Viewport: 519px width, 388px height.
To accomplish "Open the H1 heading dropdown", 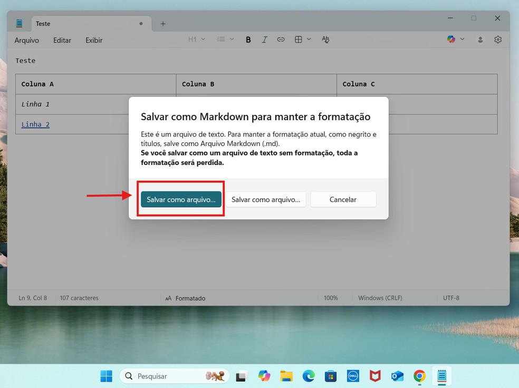I will (197, 40).
